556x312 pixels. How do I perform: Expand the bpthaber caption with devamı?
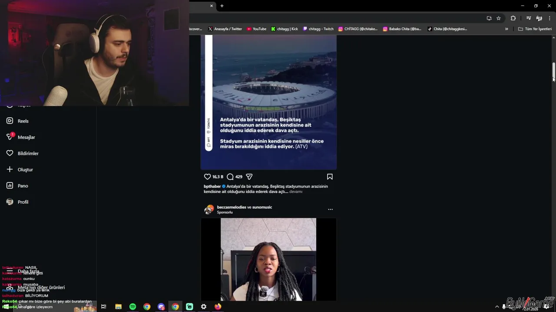(x=296, y=192)
